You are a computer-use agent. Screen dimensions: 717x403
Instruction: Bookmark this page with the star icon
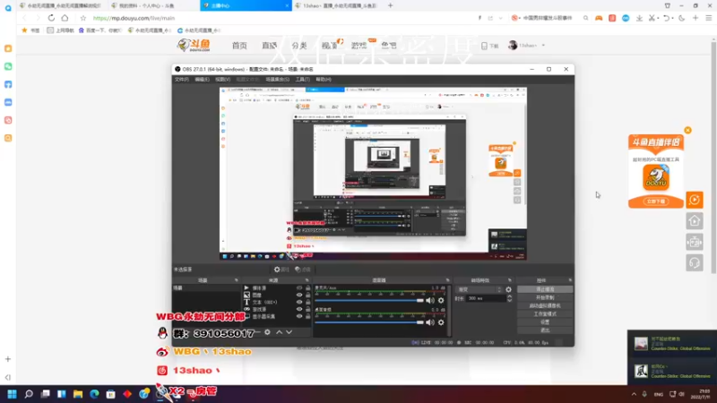tap(82, 18)
